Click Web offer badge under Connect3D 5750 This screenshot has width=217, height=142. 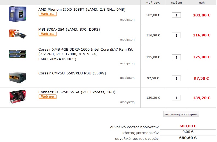click(x=48, y=97)
